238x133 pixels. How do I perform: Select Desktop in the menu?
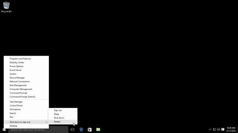tap(26, 126)
